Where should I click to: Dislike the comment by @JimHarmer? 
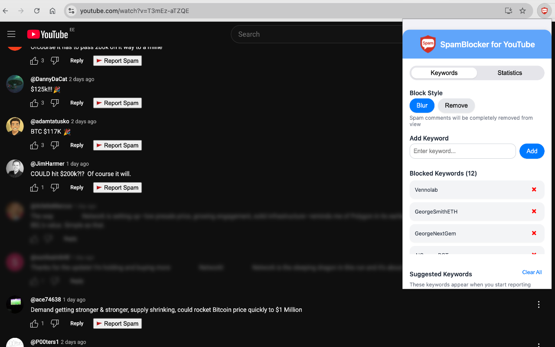coord(55,188)
